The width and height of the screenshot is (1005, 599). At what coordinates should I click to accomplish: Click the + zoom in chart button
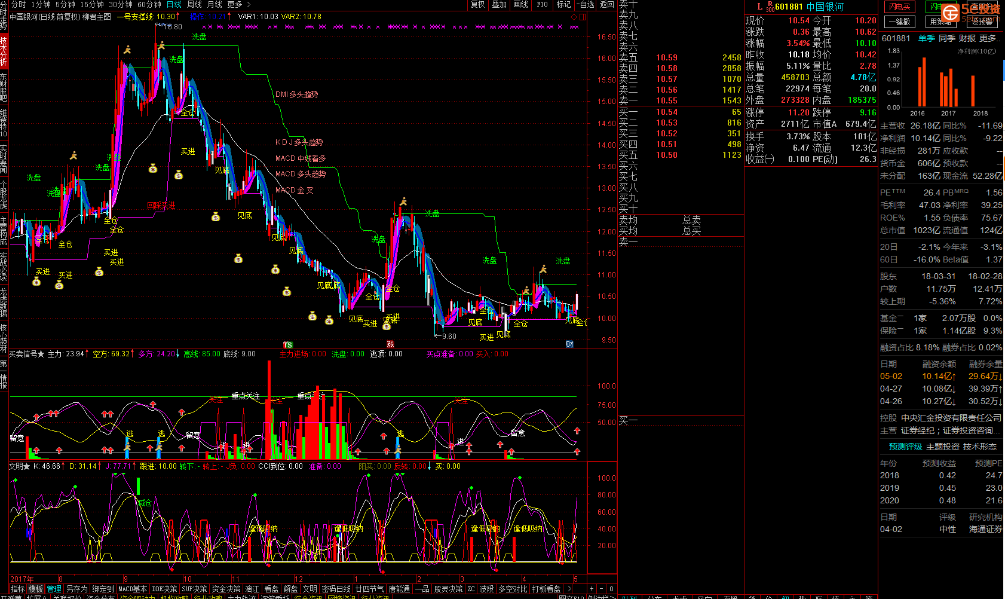pos(592,589)
